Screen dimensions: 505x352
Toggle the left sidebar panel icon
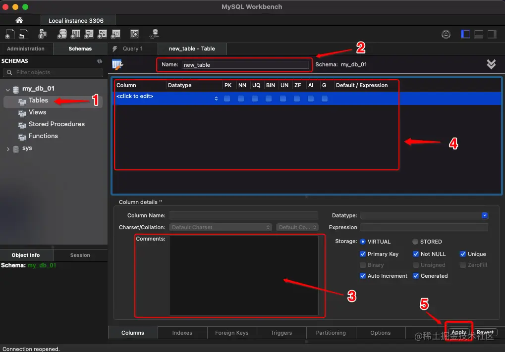pyautogui.click(x=465, y=34)
